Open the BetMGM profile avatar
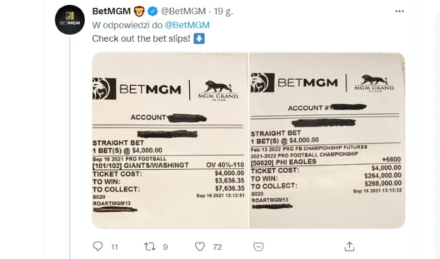Image resolution: width=440 pixels, height=259 pixels. click(69, 21)
